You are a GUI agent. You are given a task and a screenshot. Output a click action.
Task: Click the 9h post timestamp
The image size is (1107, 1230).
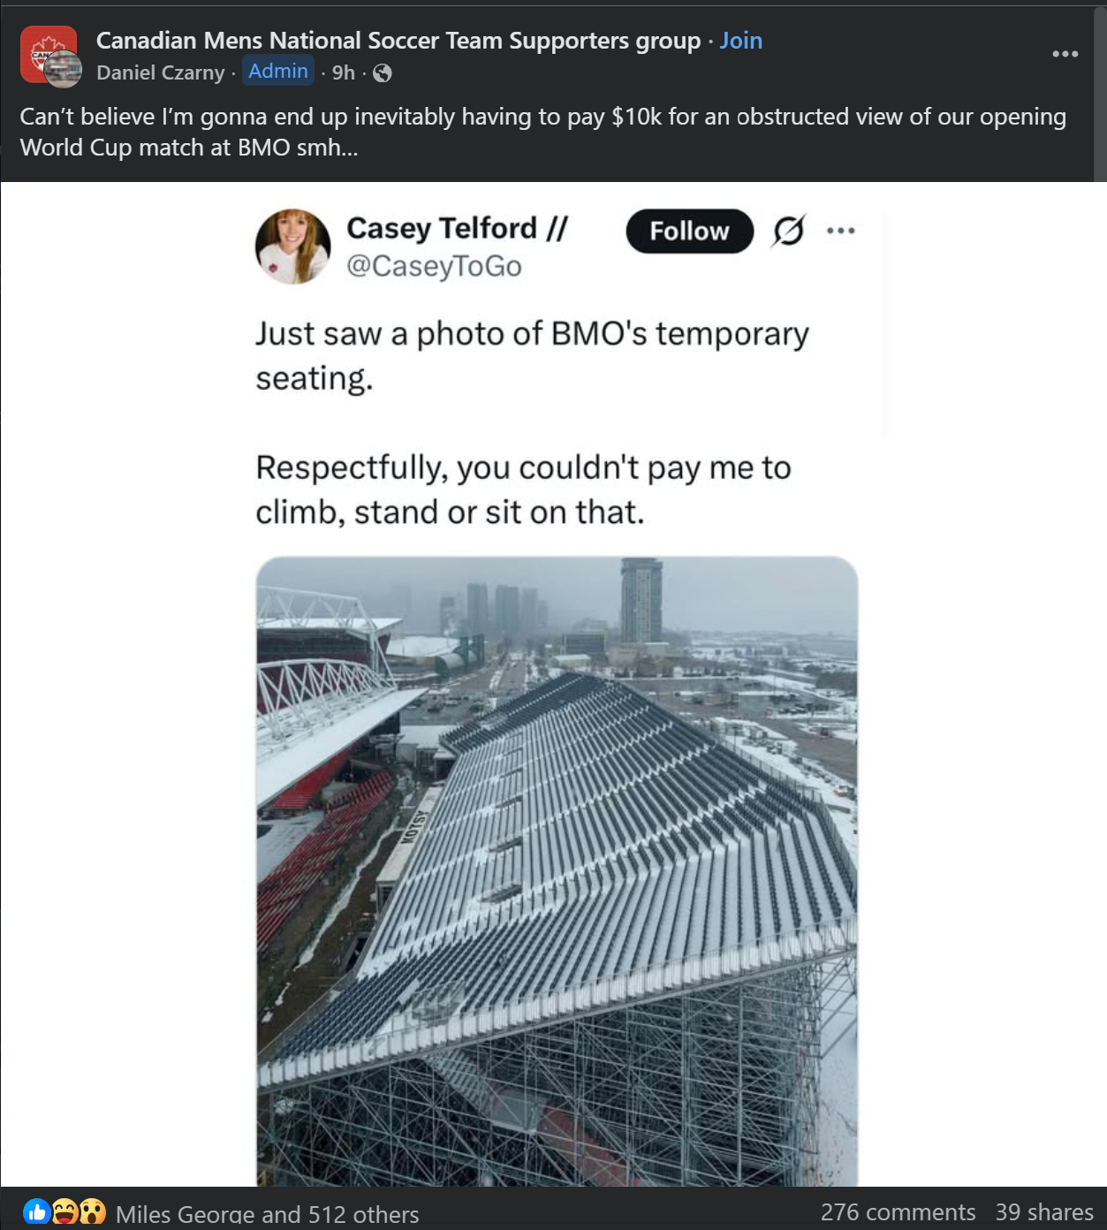pyautogui.click(x=343, y=72)
